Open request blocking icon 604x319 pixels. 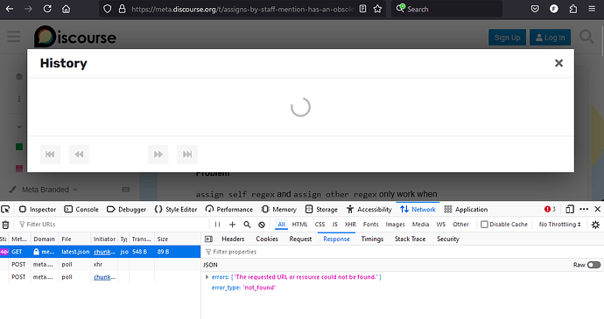pos(262,225)
